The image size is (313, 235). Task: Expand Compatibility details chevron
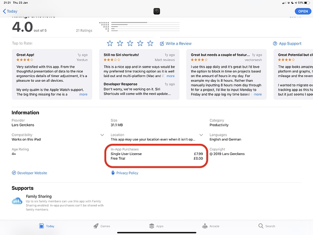click(x=102, y=135)
